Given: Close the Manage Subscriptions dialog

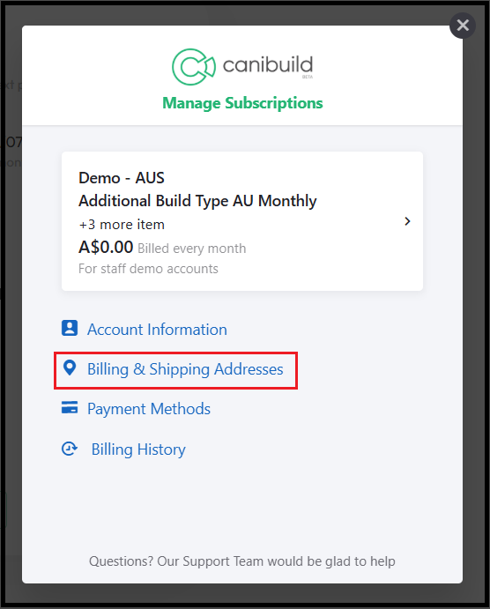Looking at the screenshot, I should [x=463, y=26].
